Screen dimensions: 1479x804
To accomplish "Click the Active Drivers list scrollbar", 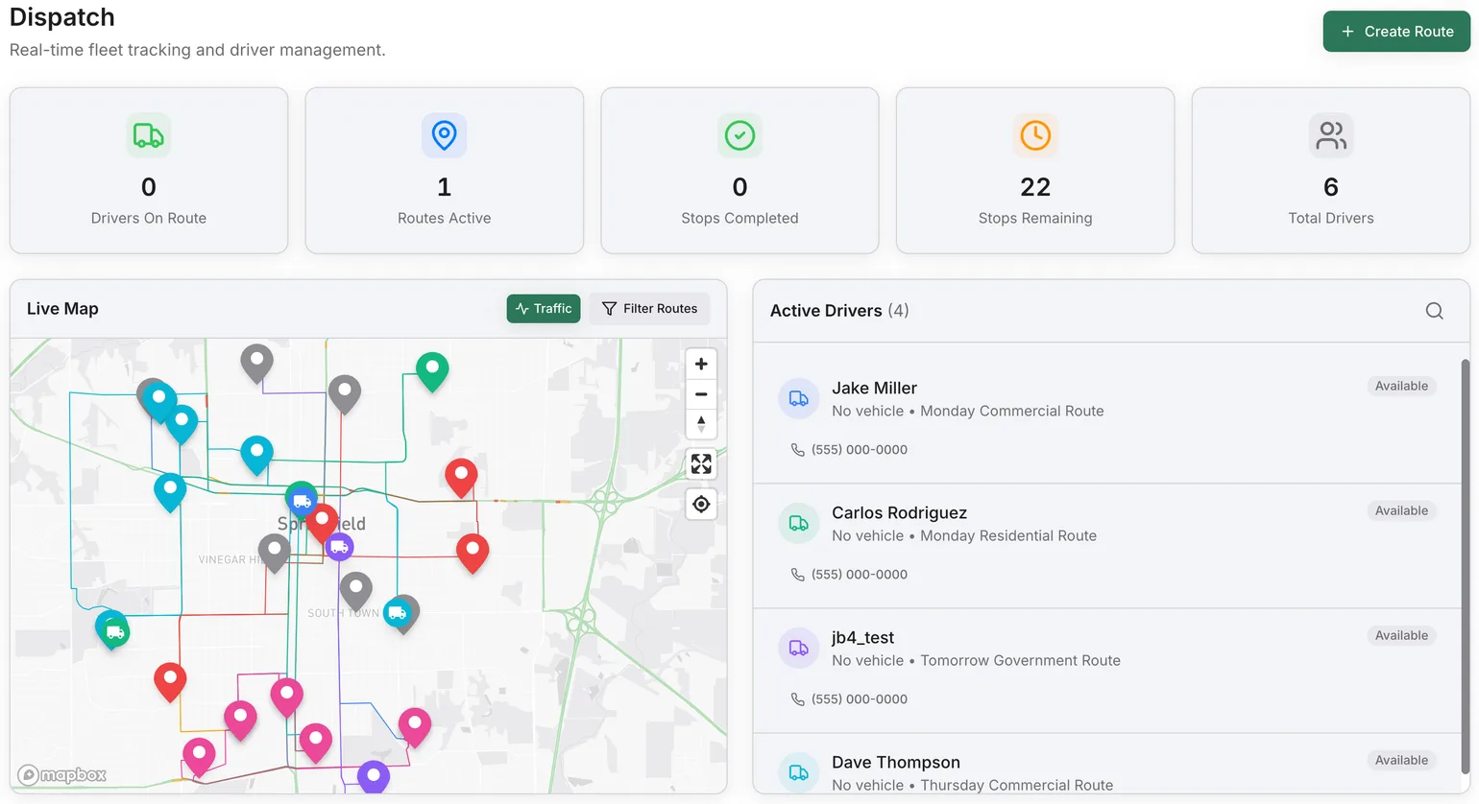I will (1466, 566).
